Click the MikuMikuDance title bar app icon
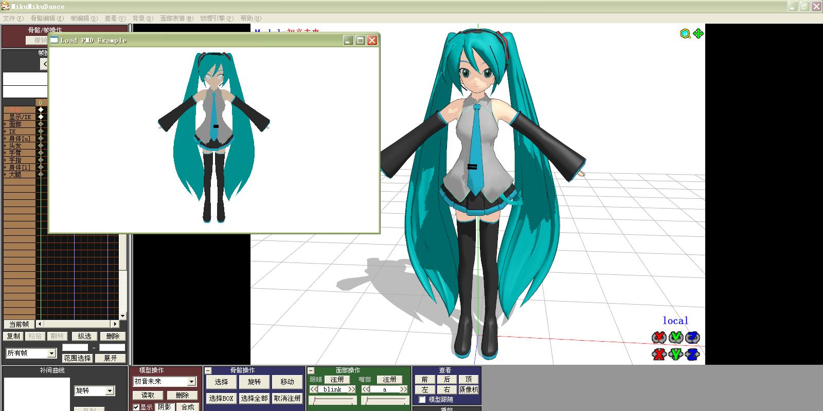Viewport: 823px width, 411px height. 5,6
